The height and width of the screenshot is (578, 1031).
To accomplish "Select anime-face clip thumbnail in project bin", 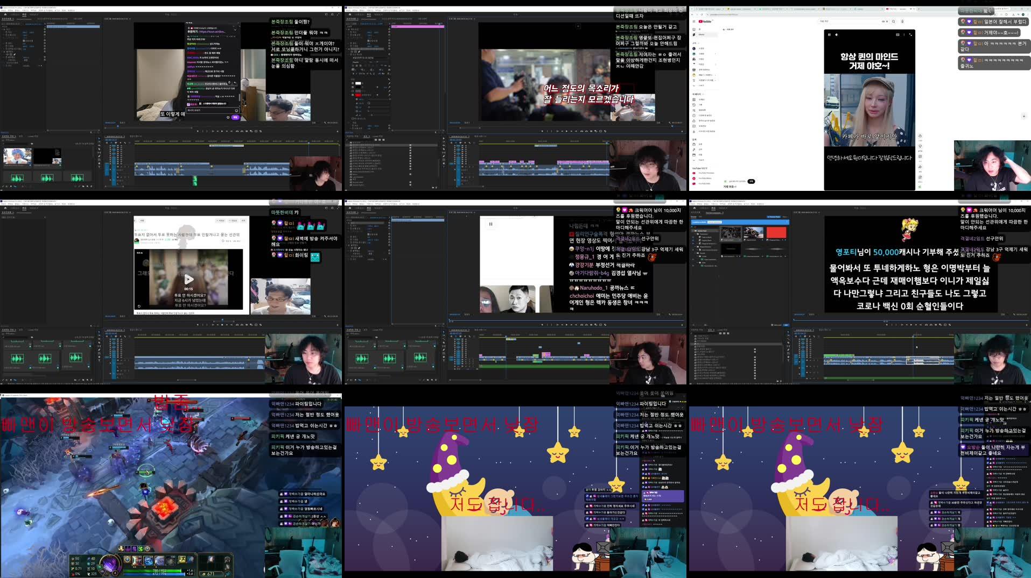I will click(17, 156).
